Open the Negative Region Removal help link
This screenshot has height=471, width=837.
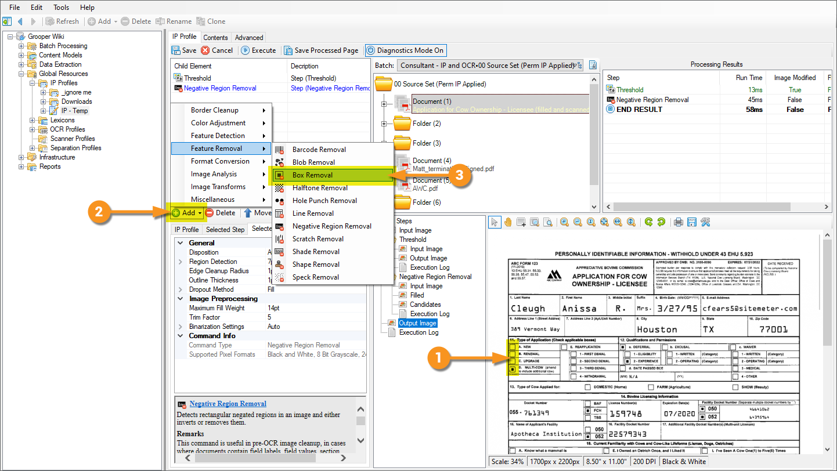pos(228,404)
